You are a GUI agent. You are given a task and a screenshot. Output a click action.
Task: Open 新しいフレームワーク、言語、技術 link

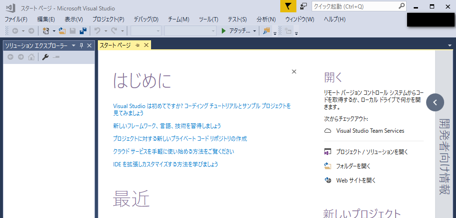click(x=167, y=126)
